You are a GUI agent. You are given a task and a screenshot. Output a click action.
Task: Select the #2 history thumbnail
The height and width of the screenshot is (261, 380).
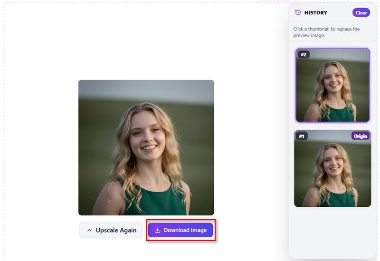(x=332, y=85)
